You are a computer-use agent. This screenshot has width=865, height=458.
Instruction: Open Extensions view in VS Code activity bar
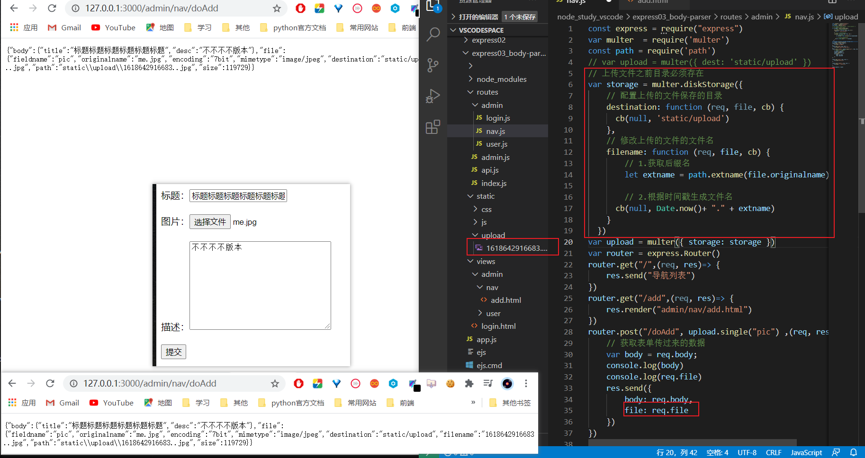point(433,127)
